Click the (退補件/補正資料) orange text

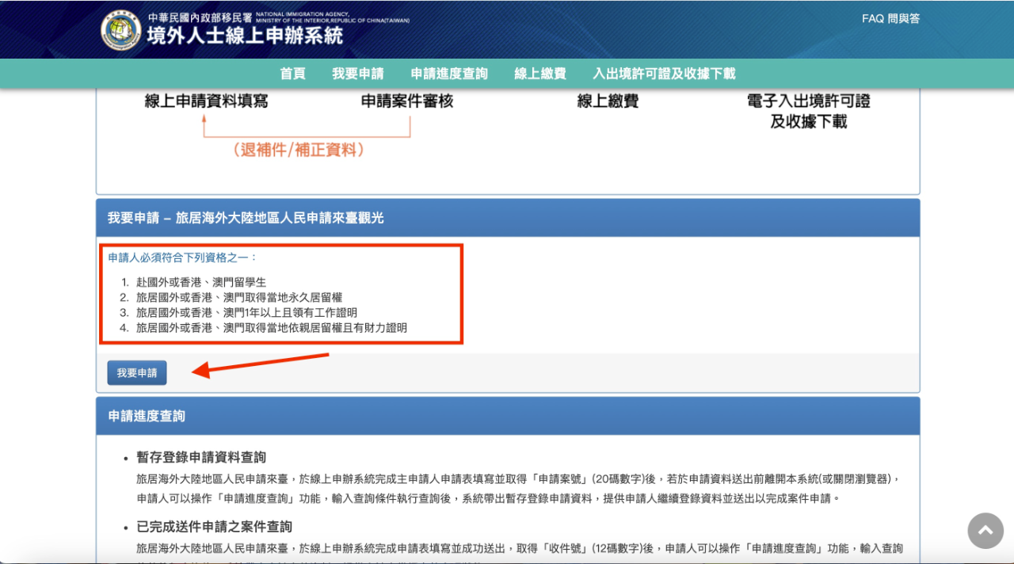pyautogui.click(x=299, y=149)
